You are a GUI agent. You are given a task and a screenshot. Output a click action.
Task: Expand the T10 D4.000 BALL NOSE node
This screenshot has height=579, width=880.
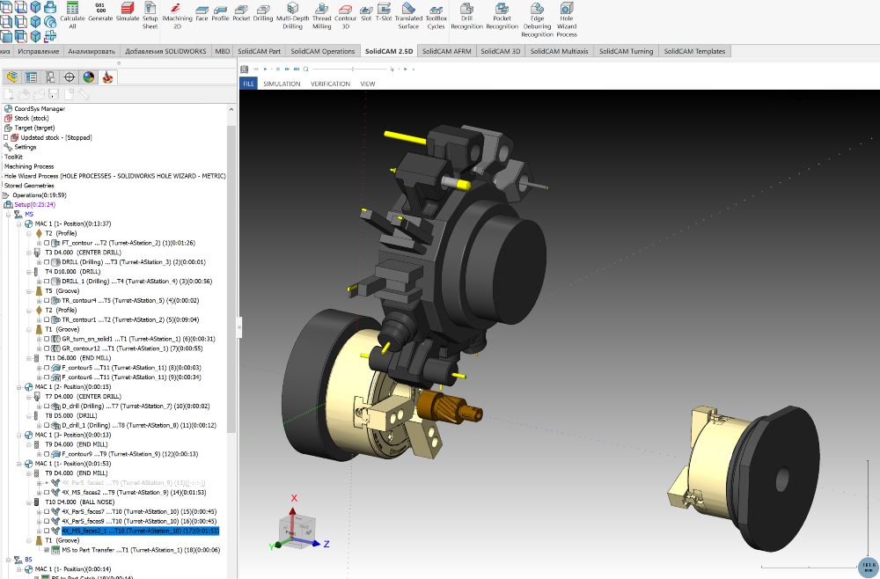pos(26,502)
